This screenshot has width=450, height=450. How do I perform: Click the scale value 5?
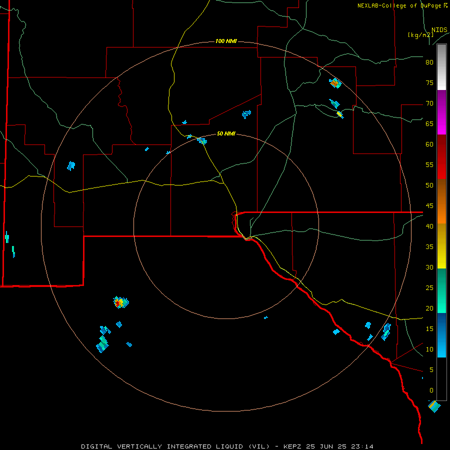(x=431, y=369)
